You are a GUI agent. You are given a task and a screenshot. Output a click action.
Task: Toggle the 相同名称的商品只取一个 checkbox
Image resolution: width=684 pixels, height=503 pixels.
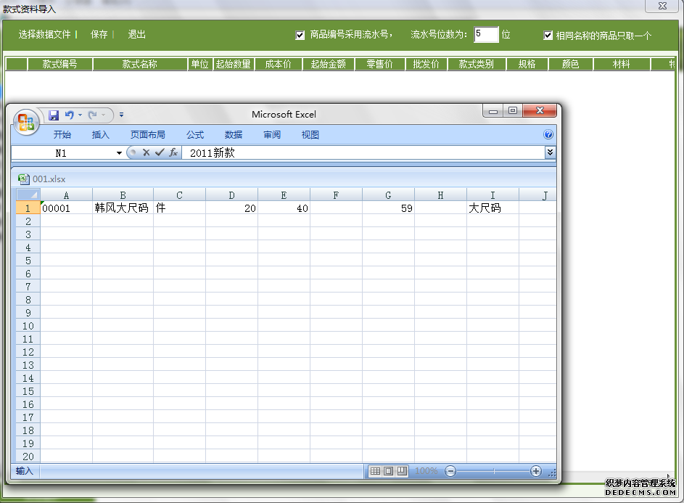click(548, 35)
